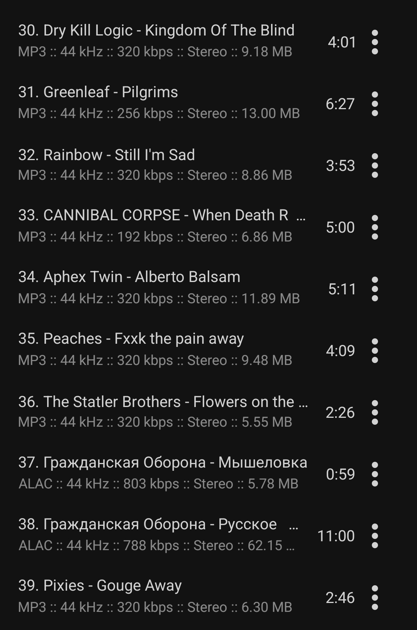Open three-dot menu for Peaches track
Viewport: 417px width, 630px height.
tap(375, 350)
